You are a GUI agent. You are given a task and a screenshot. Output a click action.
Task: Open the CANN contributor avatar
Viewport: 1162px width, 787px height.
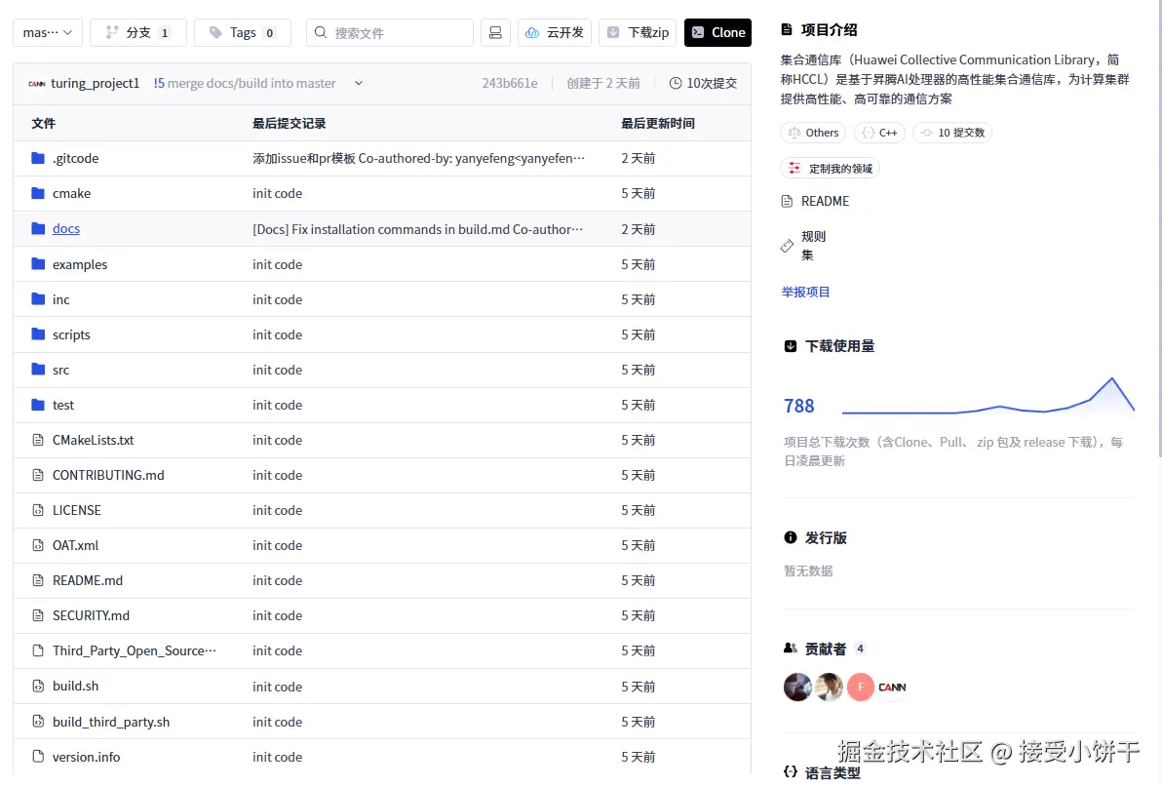click(x=892, y=687)
